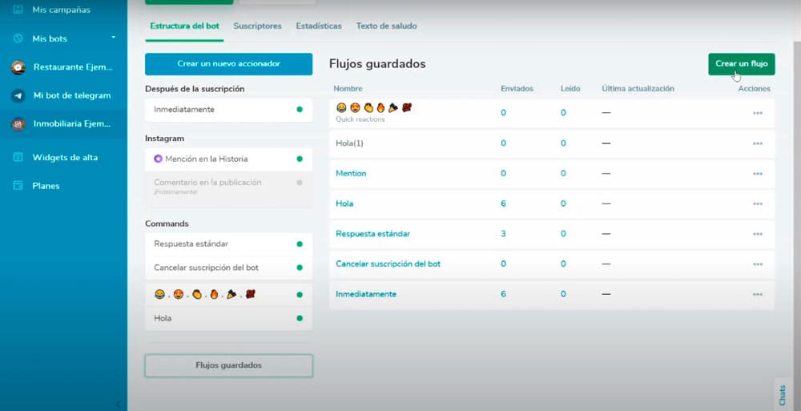Collapse the sidebar with bottom arrow
801x411 pixels.
118,404
